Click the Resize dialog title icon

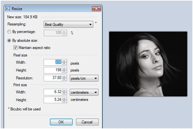coord(7,8)
